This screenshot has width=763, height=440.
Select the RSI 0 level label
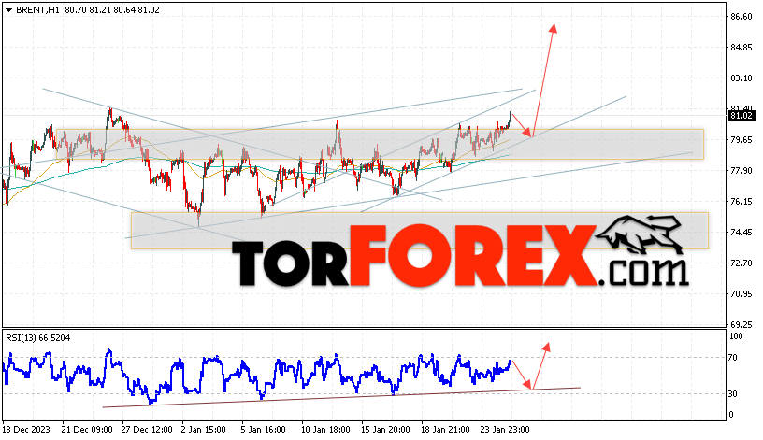[x=731, y=415]
